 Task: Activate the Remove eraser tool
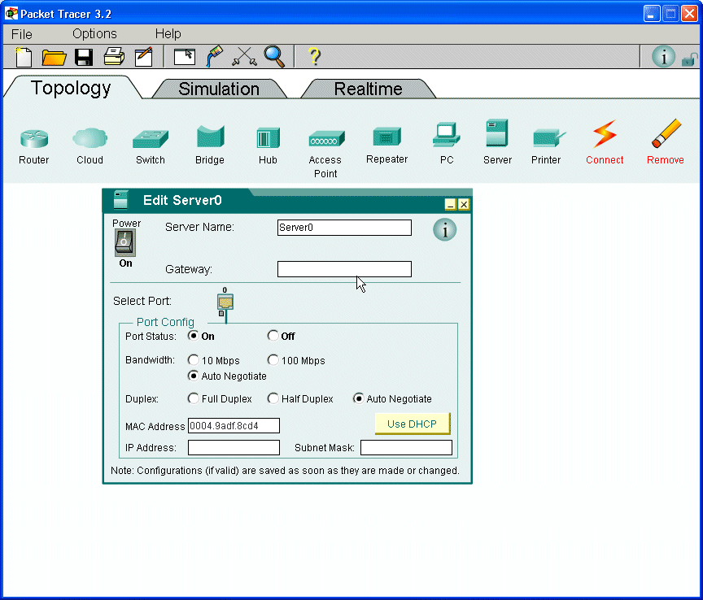[x=666, y=141]
